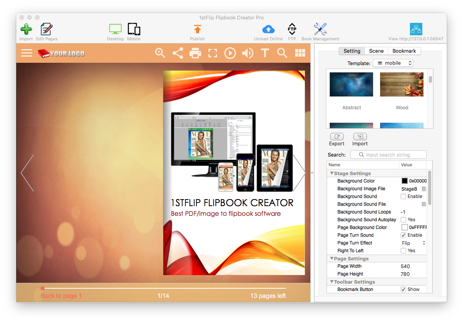The width and height of the screenshot is (463, 322).
Task: Click the panel splitter handle dot
Action: (x=312, y=173)
